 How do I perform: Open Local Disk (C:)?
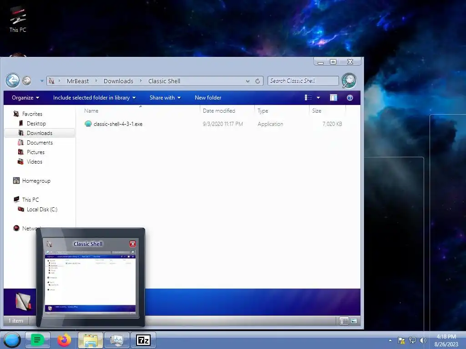pyautogui.click(x=42, y=209)
